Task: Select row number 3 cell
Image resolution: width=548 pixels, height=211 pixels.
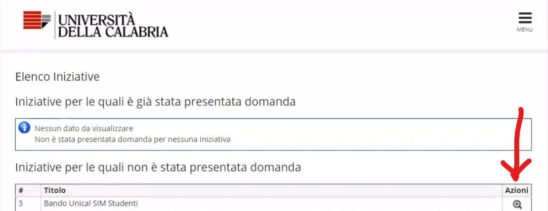Action: click(x=21, y=203)
